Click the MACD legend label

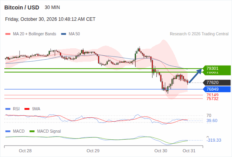(18, 131)
